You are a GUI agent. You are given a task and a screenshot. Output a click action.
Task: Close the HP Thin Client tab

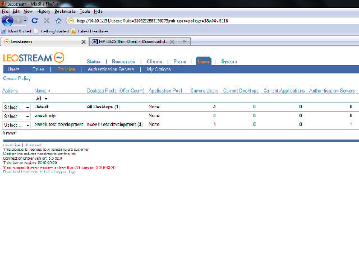click(x=172, y=42)
